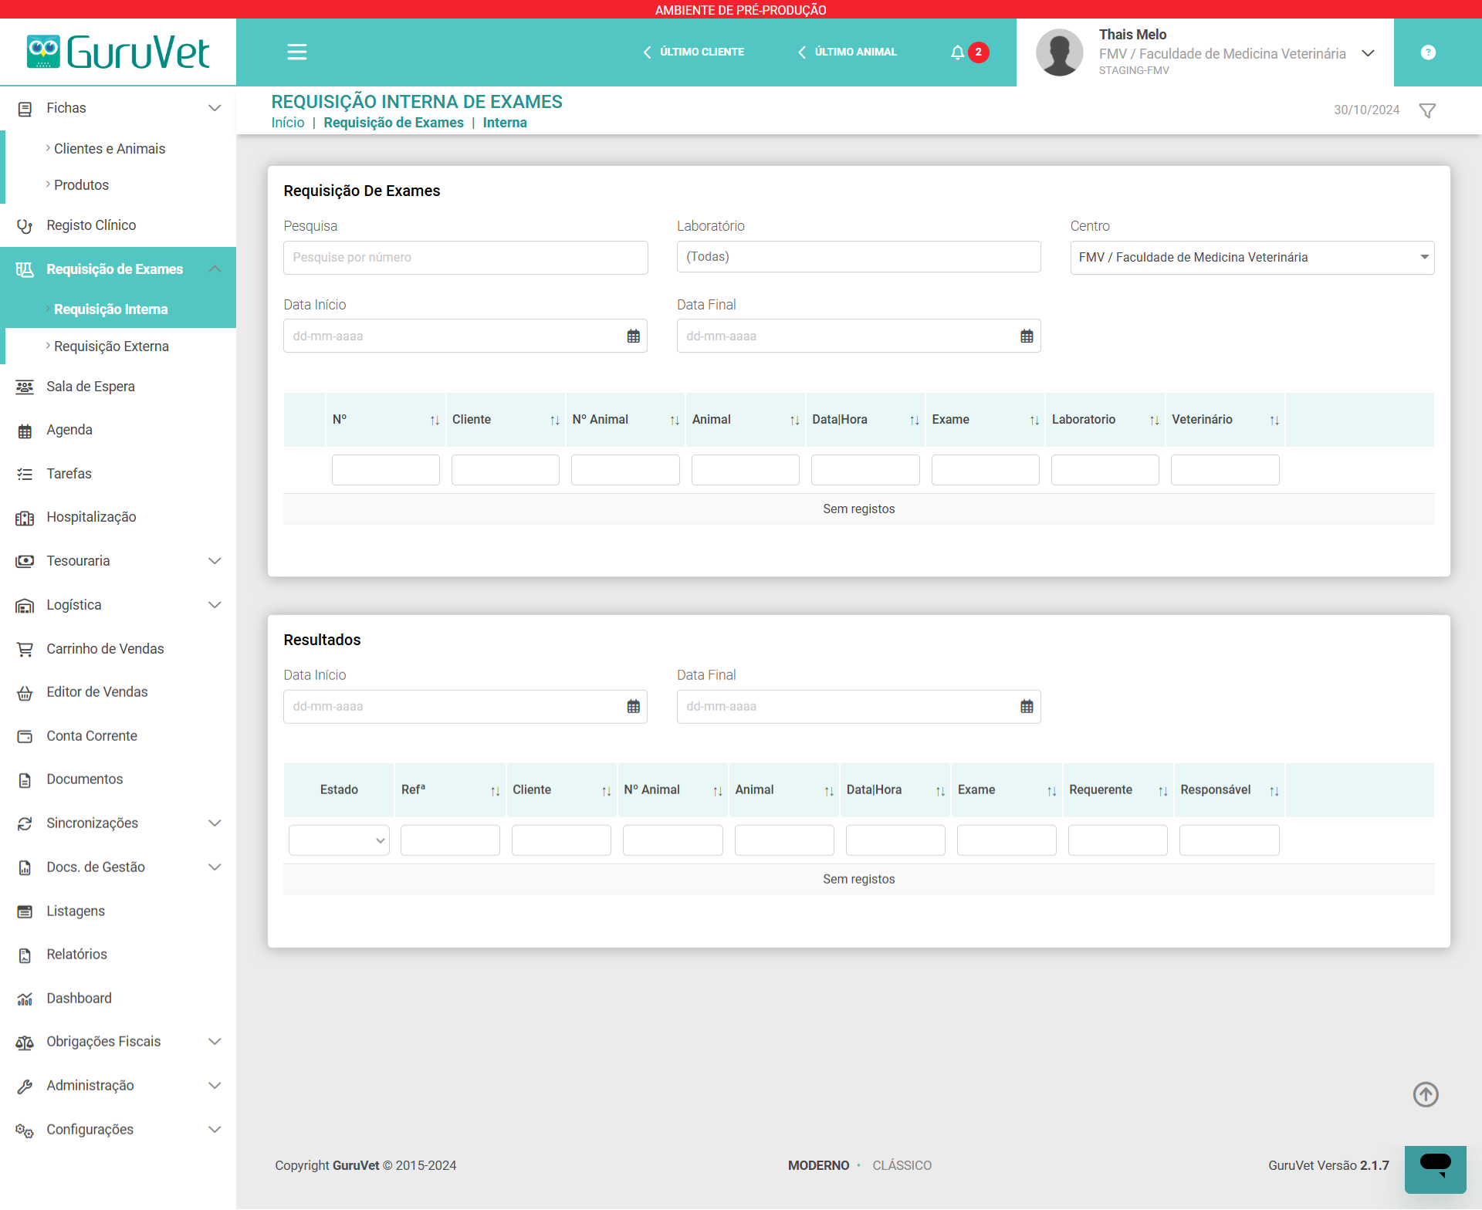Click the hamburger menu icon
The image size is (1482, 1210).
click(296, 52)
